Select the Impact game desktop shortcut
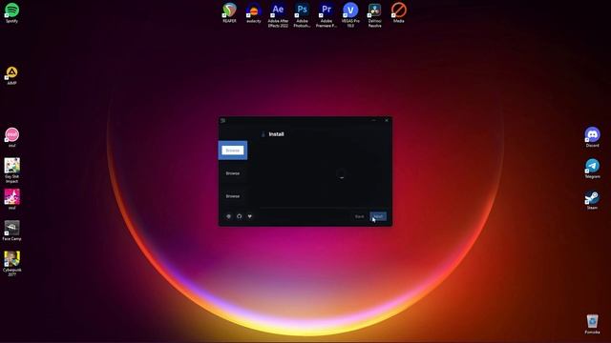 [11, 171]
